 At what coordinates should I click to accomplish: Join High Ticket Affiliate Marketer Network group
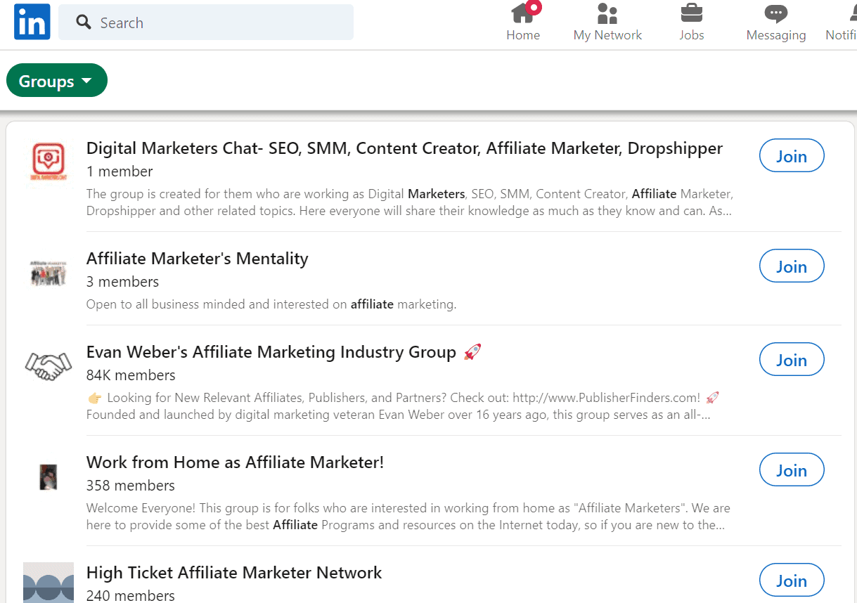tap(792, 581)
